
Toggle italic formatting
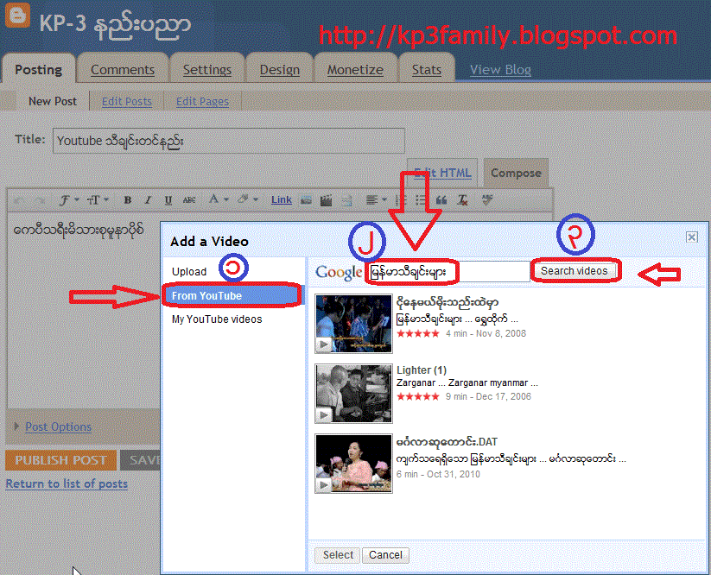click(148, 199)
